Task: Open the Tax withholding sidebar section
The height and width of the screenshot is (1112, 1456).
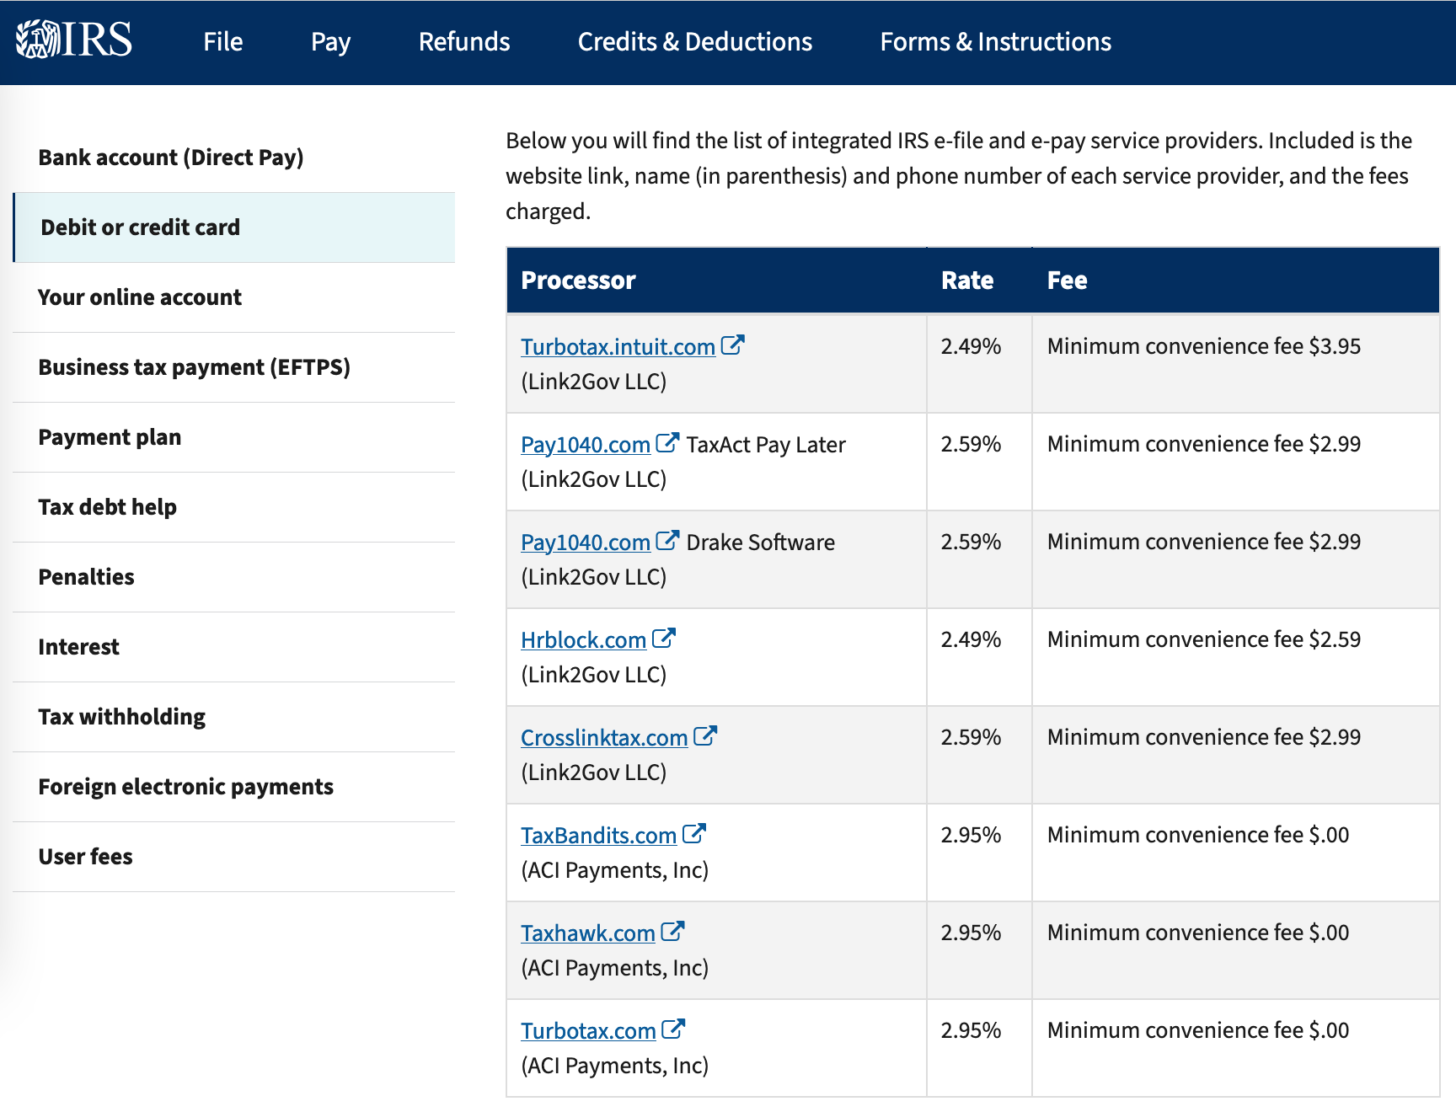Action: (121, 717)
